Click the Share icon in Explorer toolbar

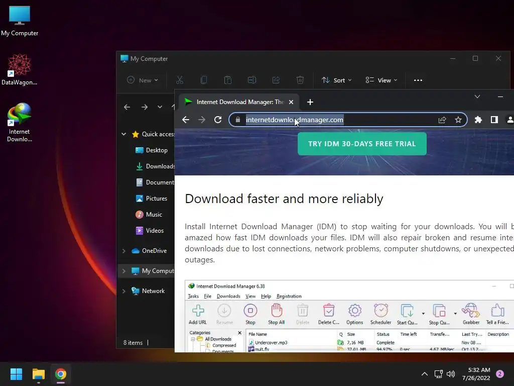point(276,80)
